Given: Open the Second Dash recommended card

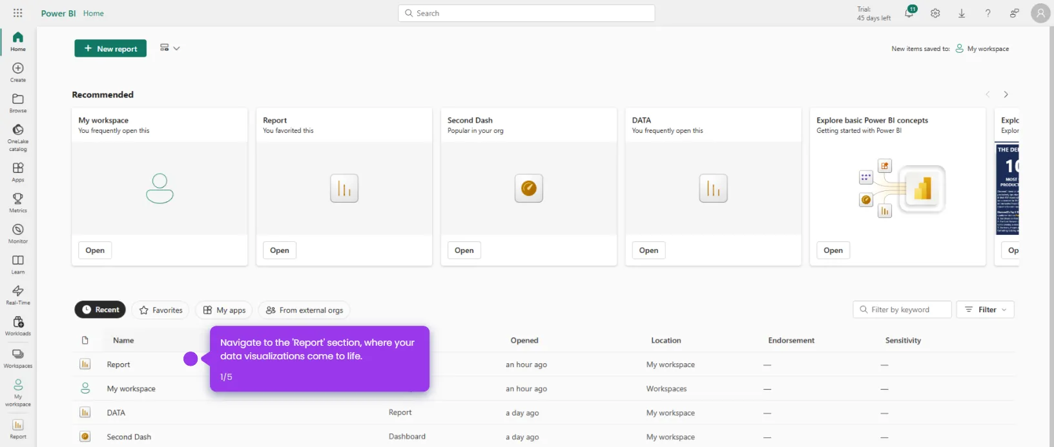Looking at the screenshot, I should tap(464, 250).
